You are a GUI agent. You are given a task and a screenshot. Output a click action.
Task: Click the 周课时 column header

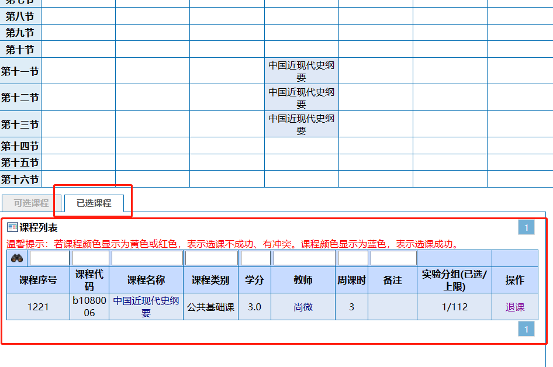click(x=352, y=280)
